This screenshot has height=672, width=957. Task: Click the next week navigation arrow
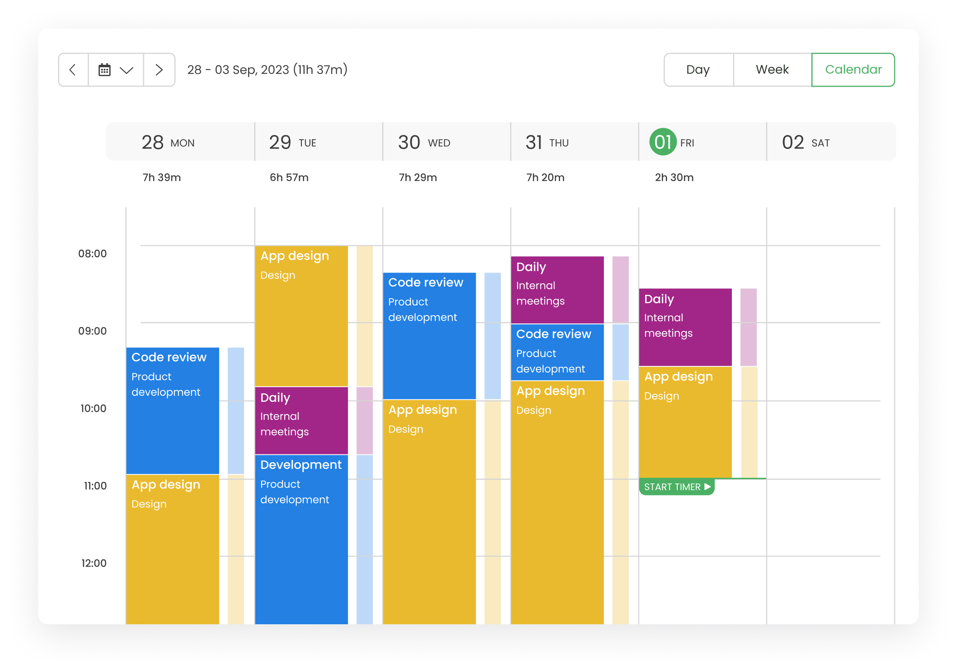click(x=160, y=70)
